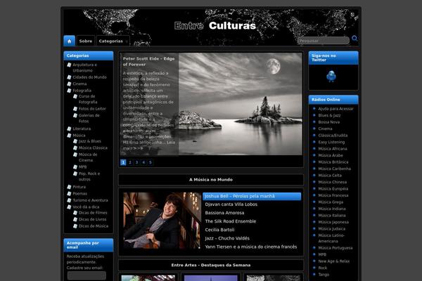Click the Cinema category page icon

(x=70, y=84)
